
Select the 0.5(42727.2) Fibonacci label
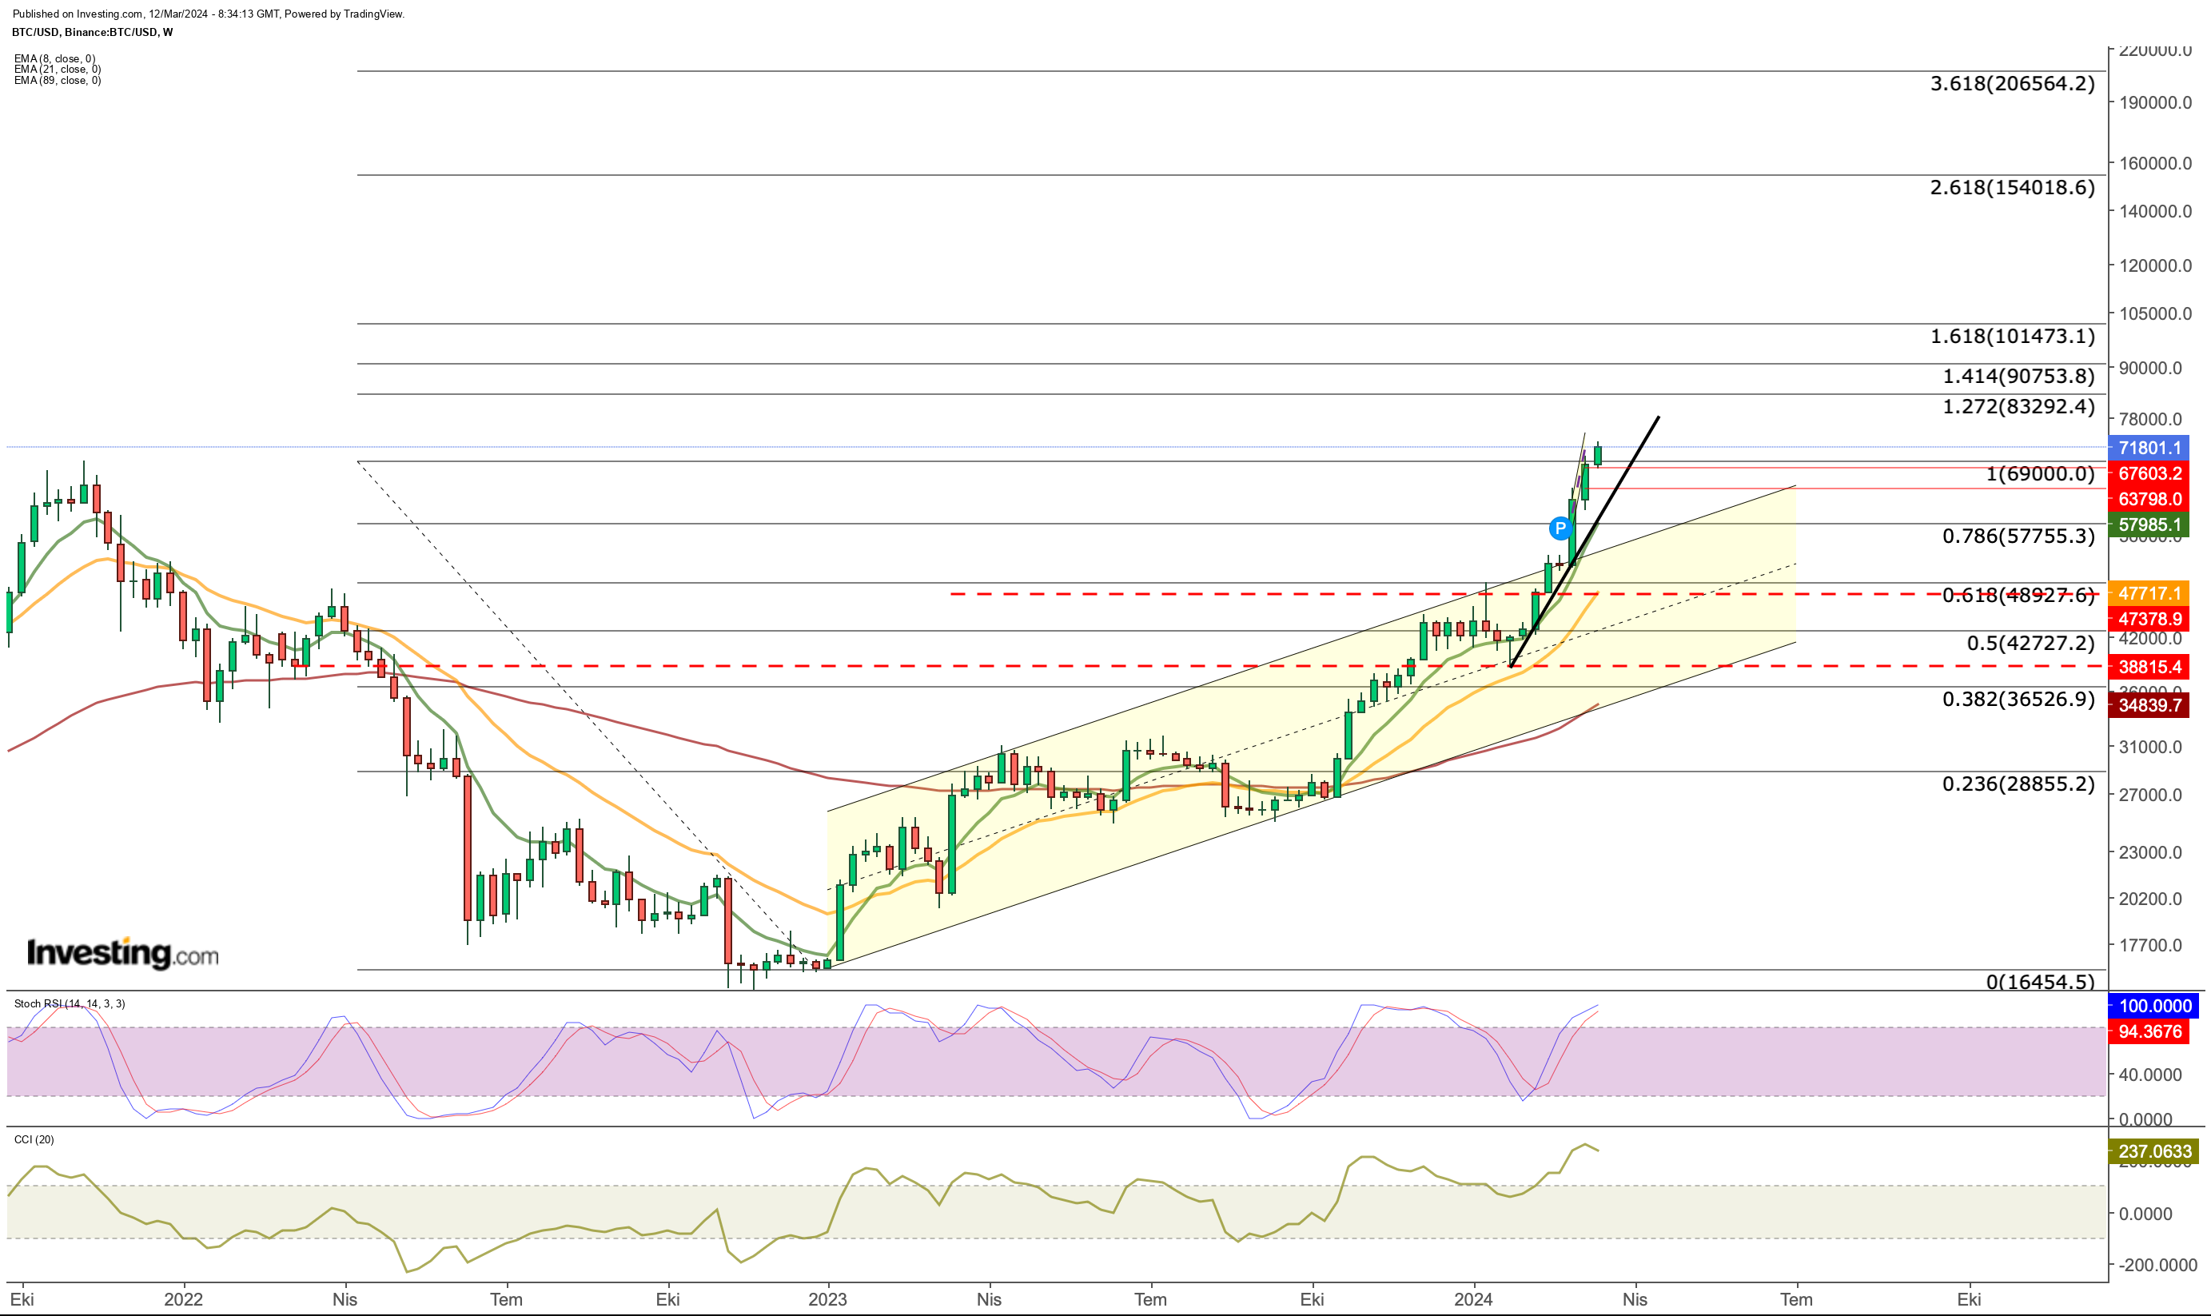pos(2031,643)
